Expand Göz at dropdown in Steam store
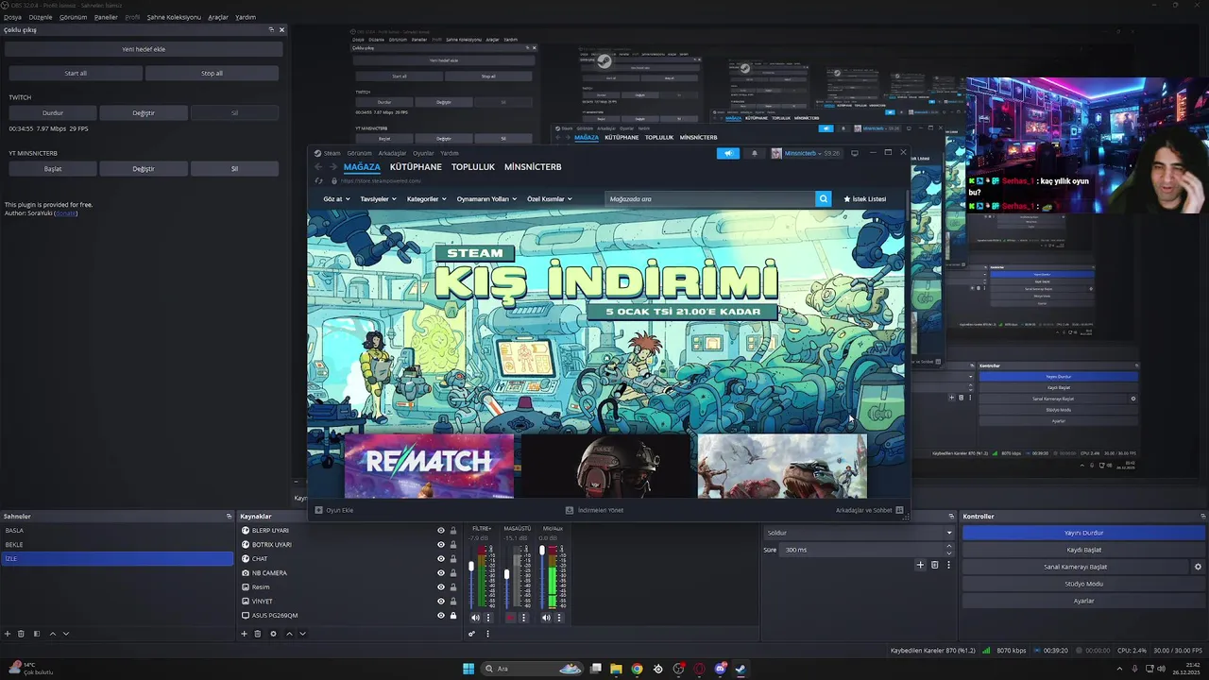This screenshot has height=680, width=1209. click(336, 199)
